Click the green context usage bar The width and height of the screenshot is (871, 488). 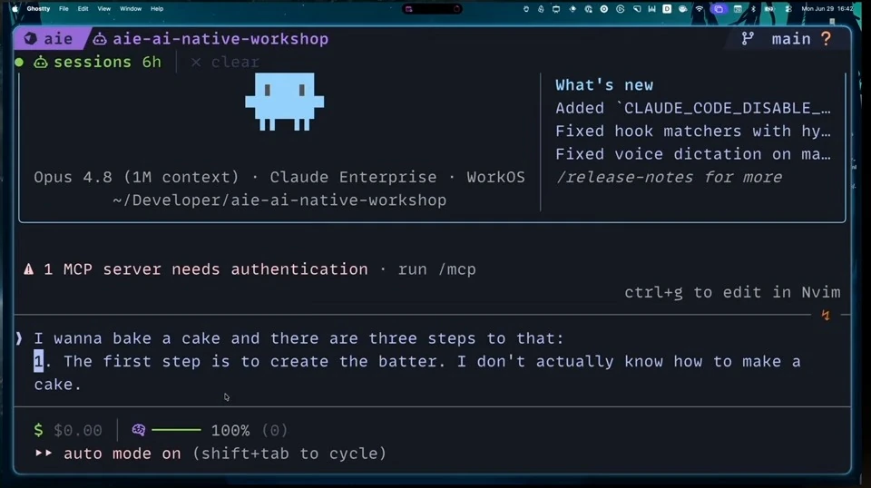pos(176,430)
